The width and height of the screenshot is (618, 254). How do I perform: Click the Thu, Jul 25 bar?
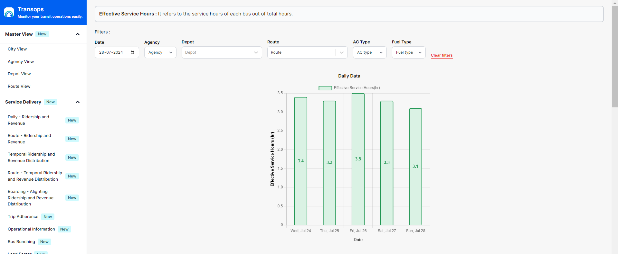tap(329, 163)
